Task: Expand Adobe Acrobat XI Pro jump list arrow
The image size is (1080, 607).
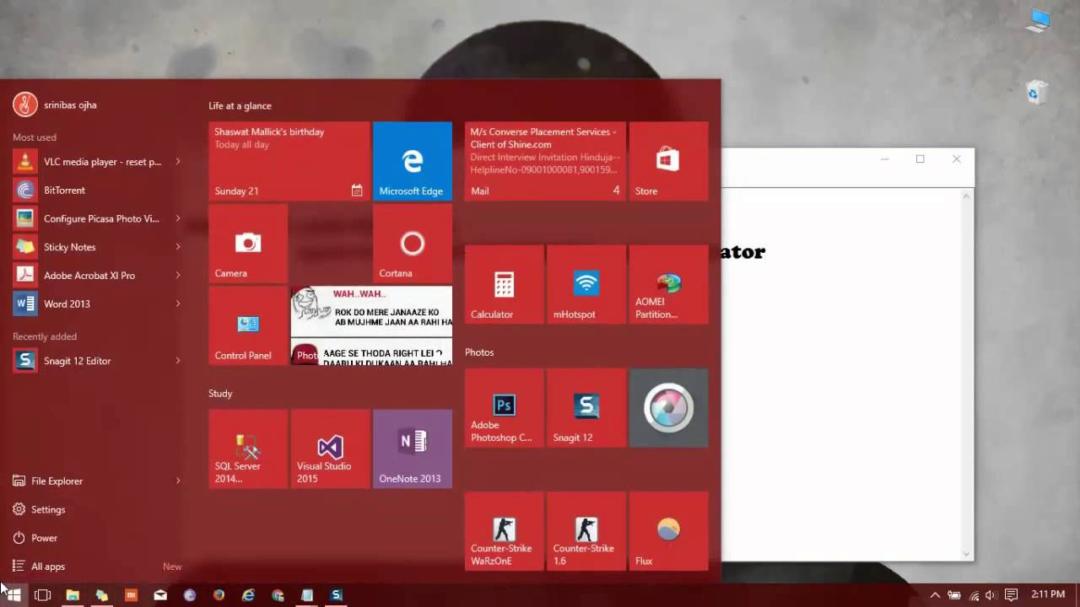Action: click(178, 276)
